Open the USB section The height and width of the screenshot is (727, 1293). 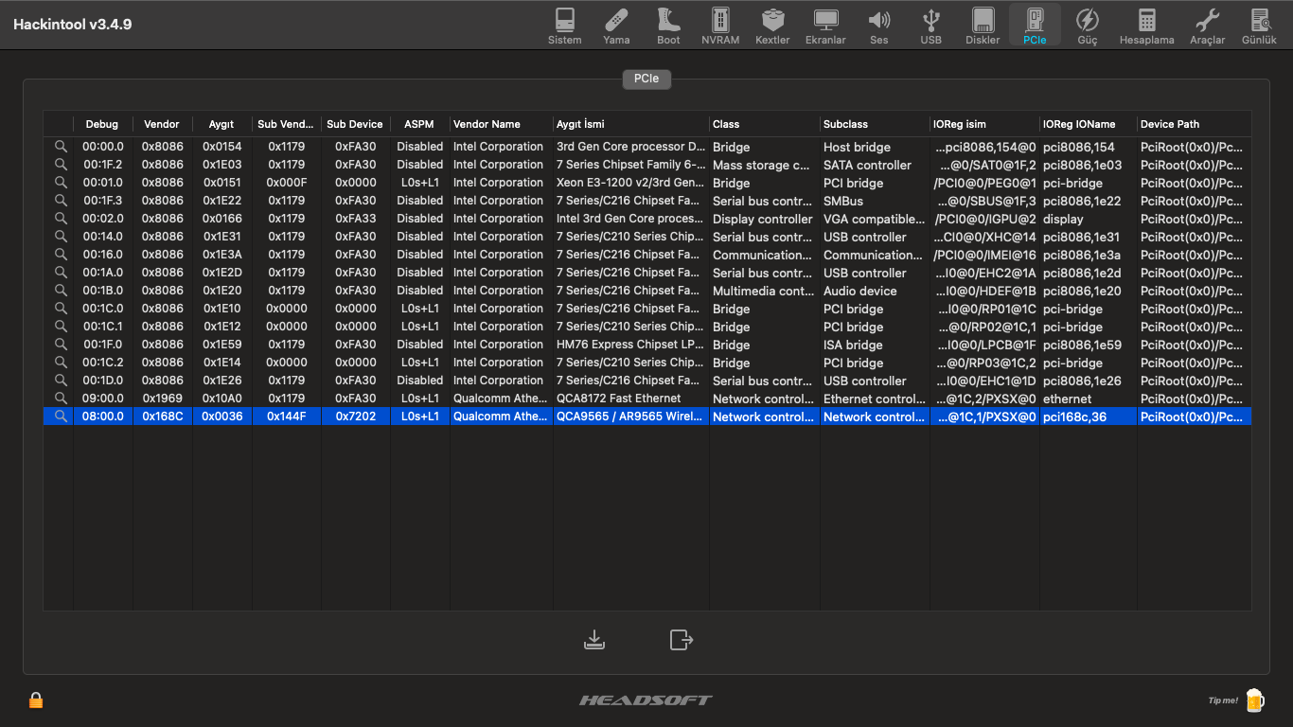click(931, 26)
